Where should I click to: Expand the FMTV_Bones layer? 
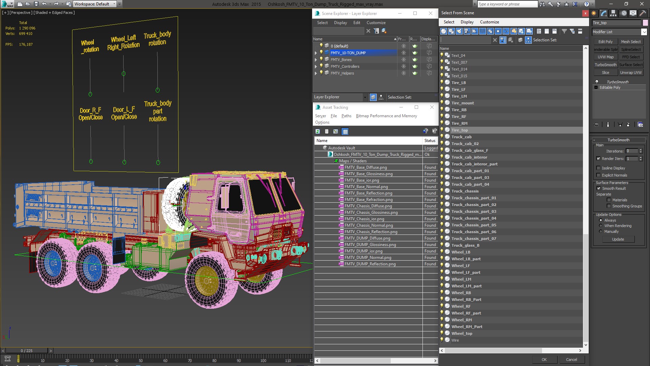(316, 60)
